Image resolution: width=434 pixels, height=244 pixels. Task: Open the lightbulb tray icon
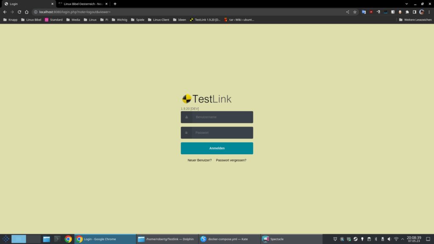pos(362,239)
